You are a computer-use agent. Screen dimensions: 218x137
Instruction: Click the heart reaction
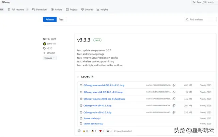102,131
